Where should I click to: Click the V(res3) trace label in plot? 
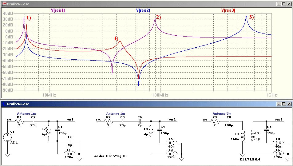pos(228,10)
